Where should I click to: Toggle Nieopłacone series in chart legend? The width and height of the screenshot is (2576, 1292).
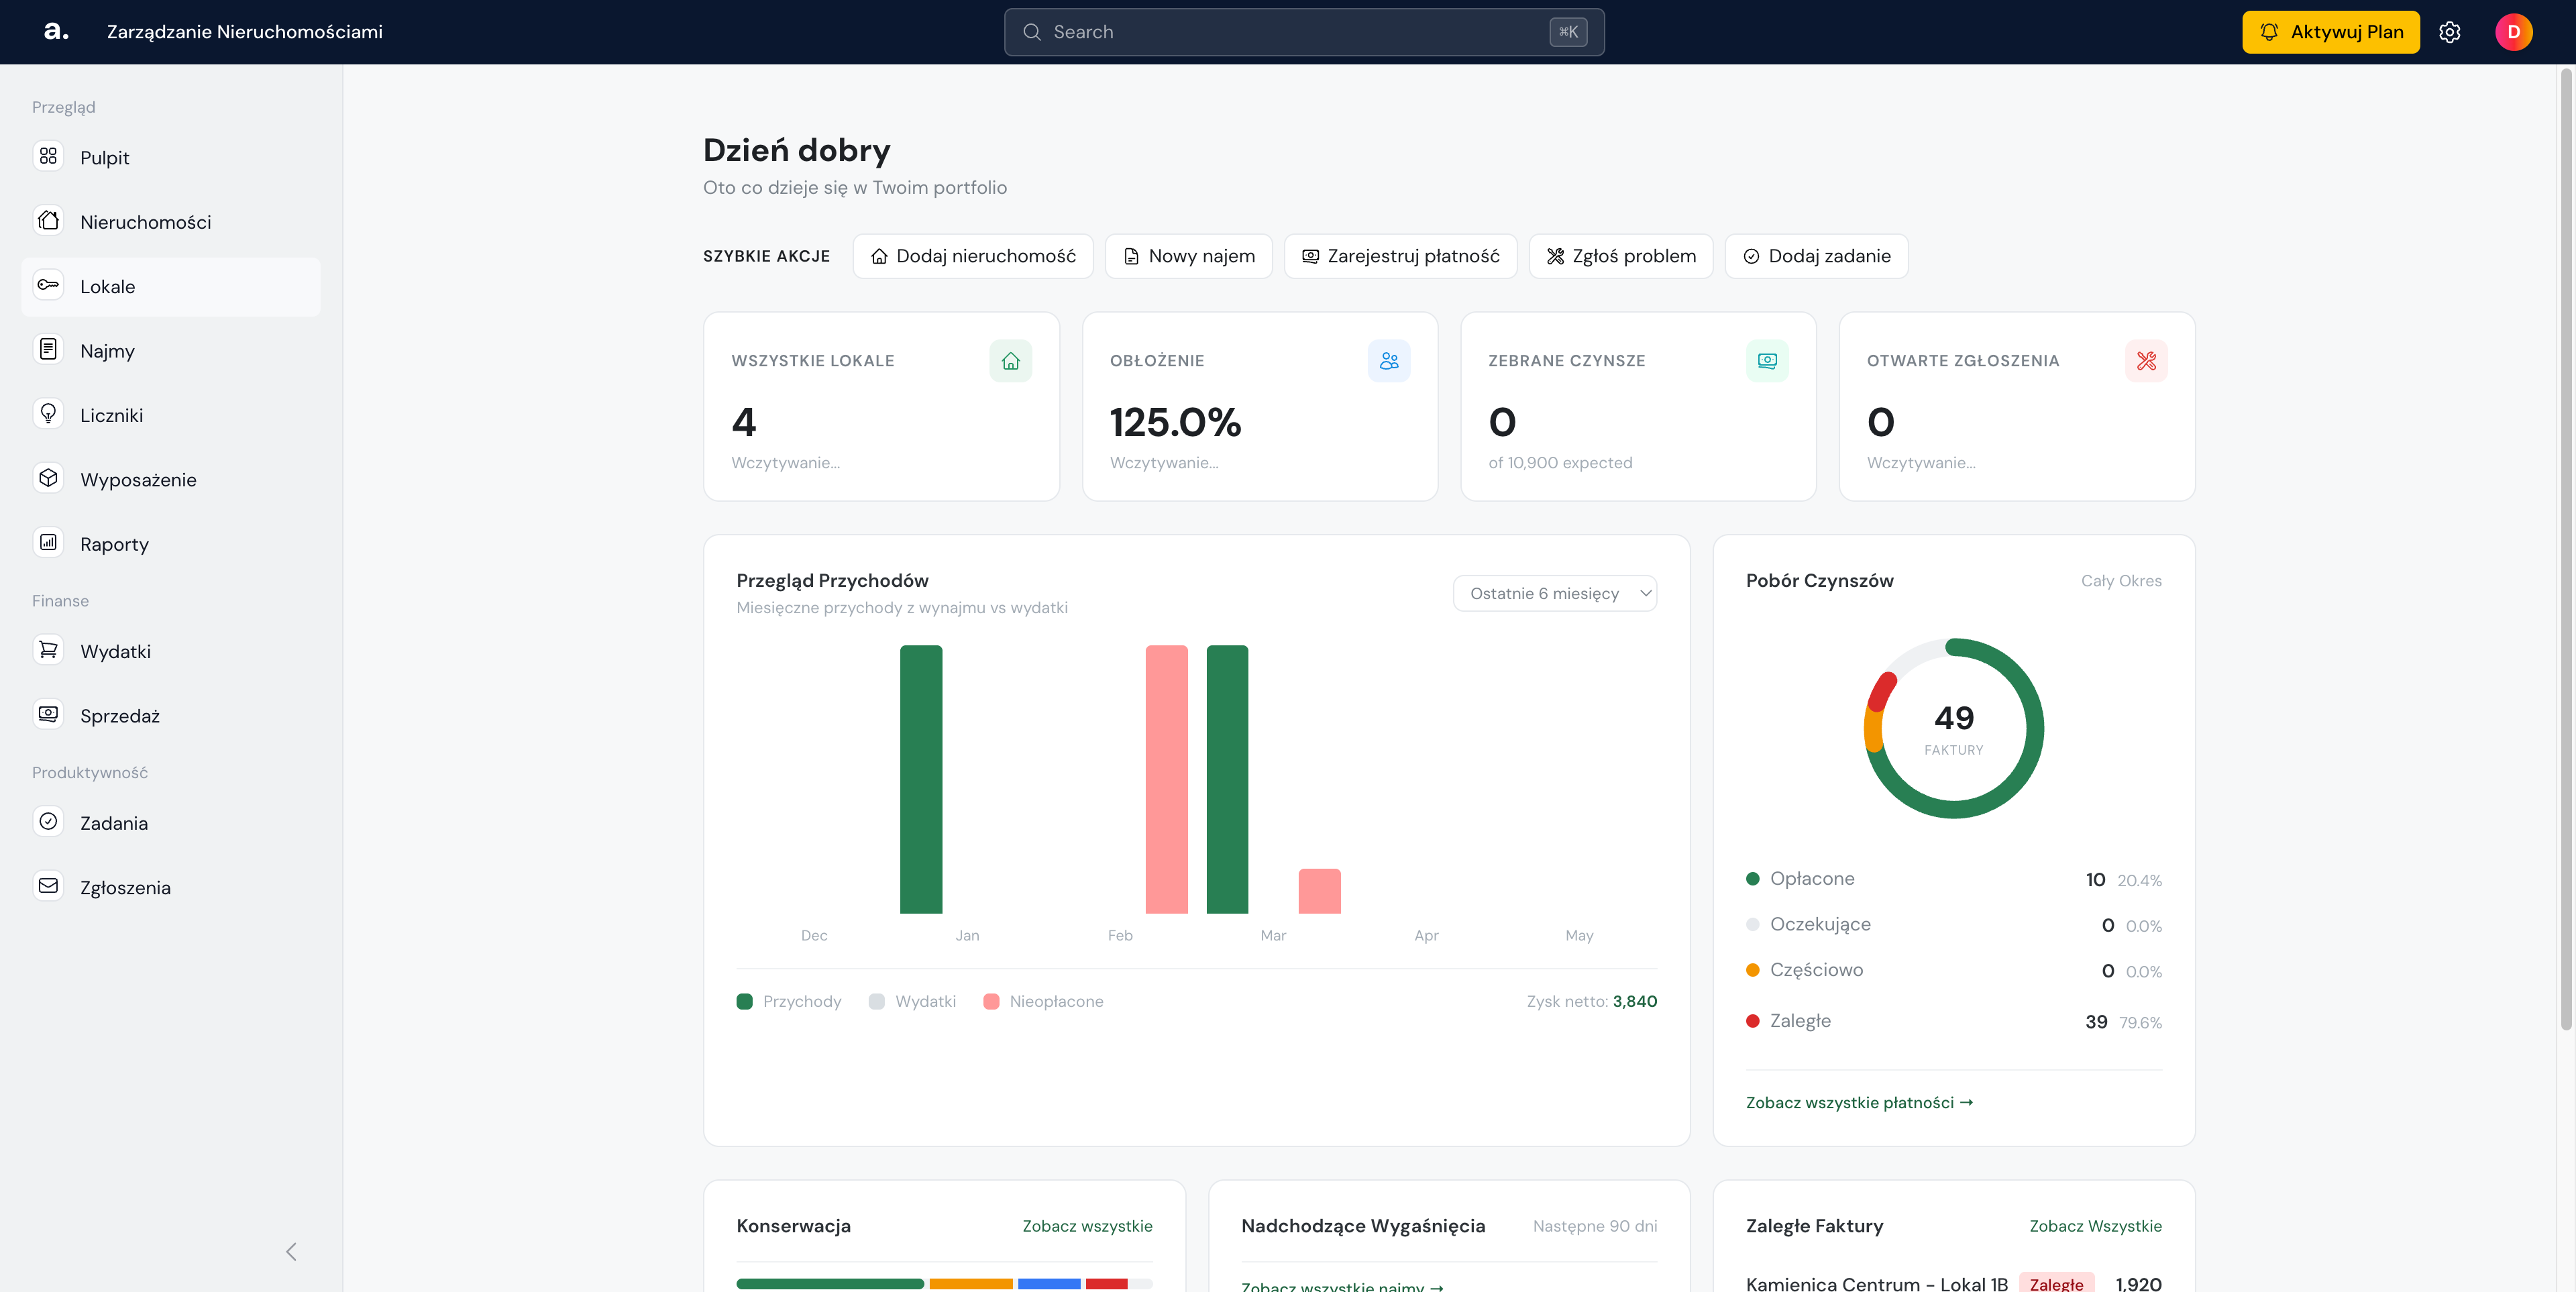pos(1043,1001)
